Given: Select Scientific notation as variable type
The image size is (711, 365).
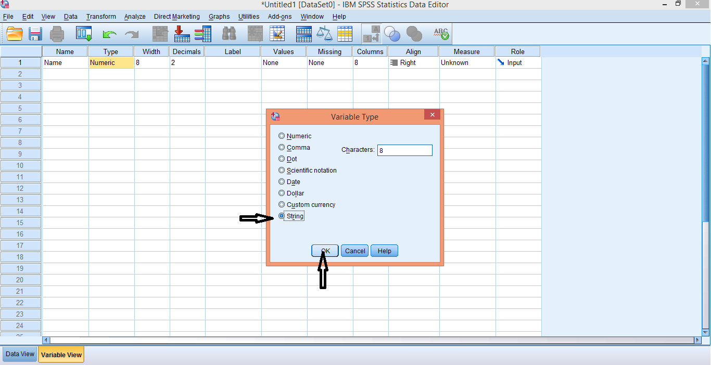Looking at the screenshot, I should tap(281, 170).
